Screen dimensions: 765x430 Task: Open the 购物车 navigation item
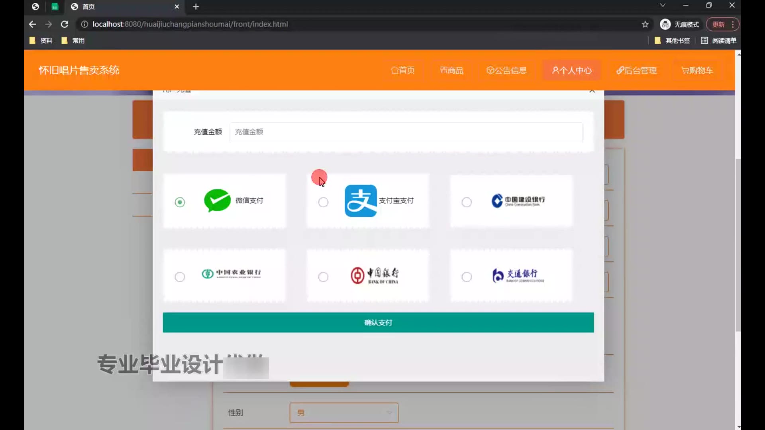[x=697, y=70]
